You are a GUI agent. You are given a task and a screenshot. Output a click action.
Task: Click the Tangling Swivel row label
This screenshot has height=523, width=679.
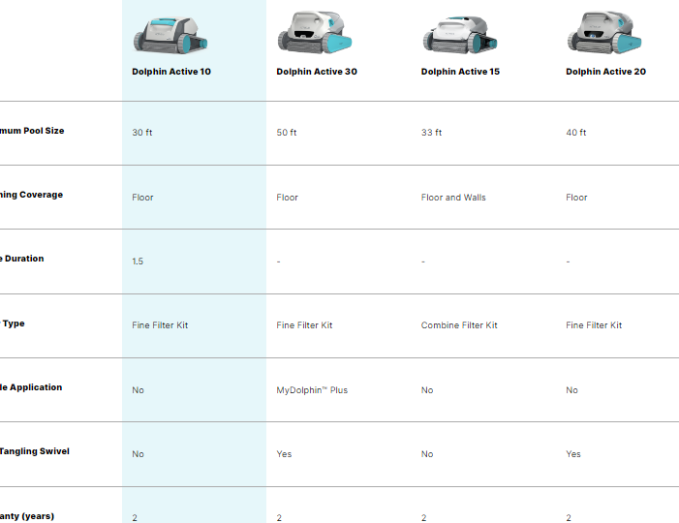tap(35, 451)
